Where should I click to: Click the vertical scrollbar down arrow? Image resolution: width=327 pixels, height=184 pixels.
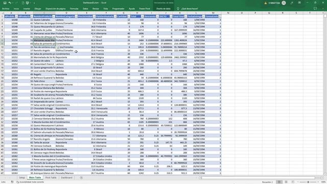coord(325,174)
